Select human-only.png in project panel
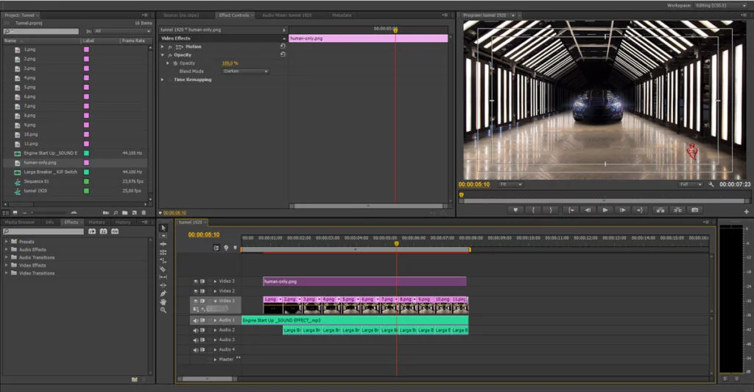 (40, 162)
